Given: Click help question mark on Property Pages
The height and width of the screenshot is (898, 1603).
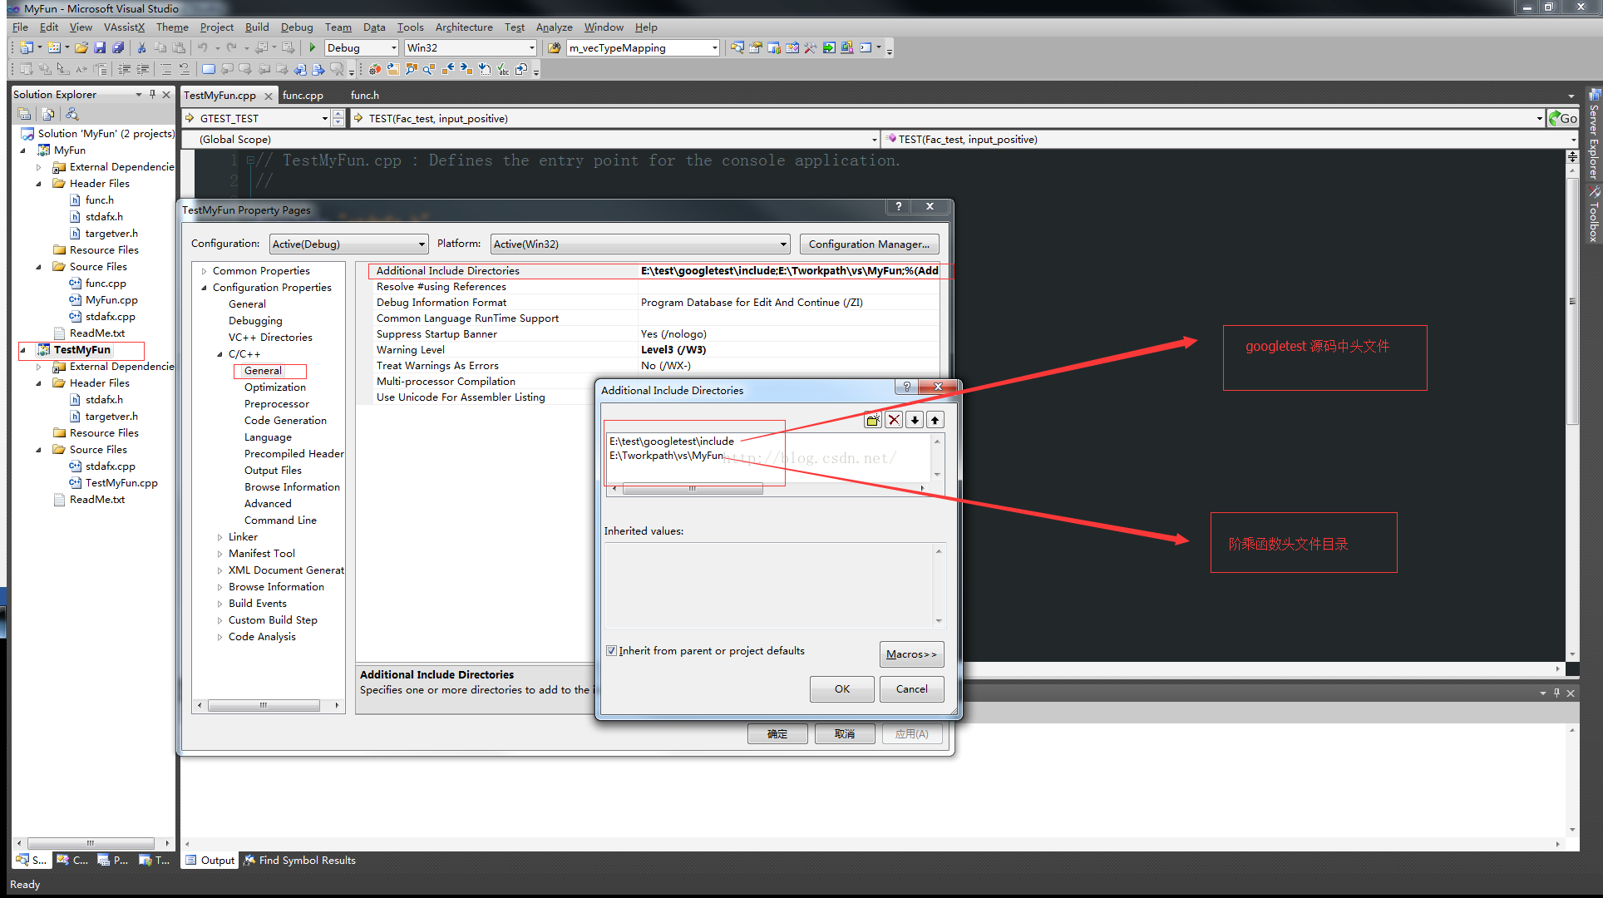Looking at the screenshot, I should pos(899,206).
